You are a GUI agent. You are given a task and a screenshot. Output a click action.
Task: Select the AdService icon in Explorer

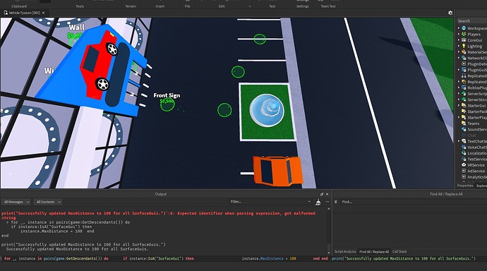click(464, 171)
